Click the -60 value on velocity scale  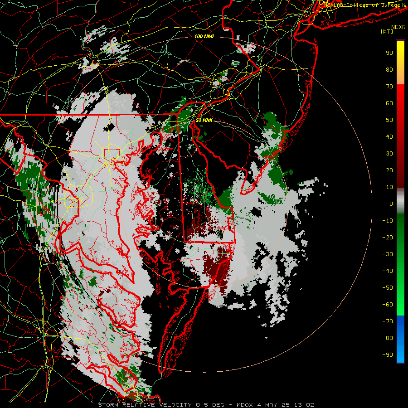coord(388,305)
